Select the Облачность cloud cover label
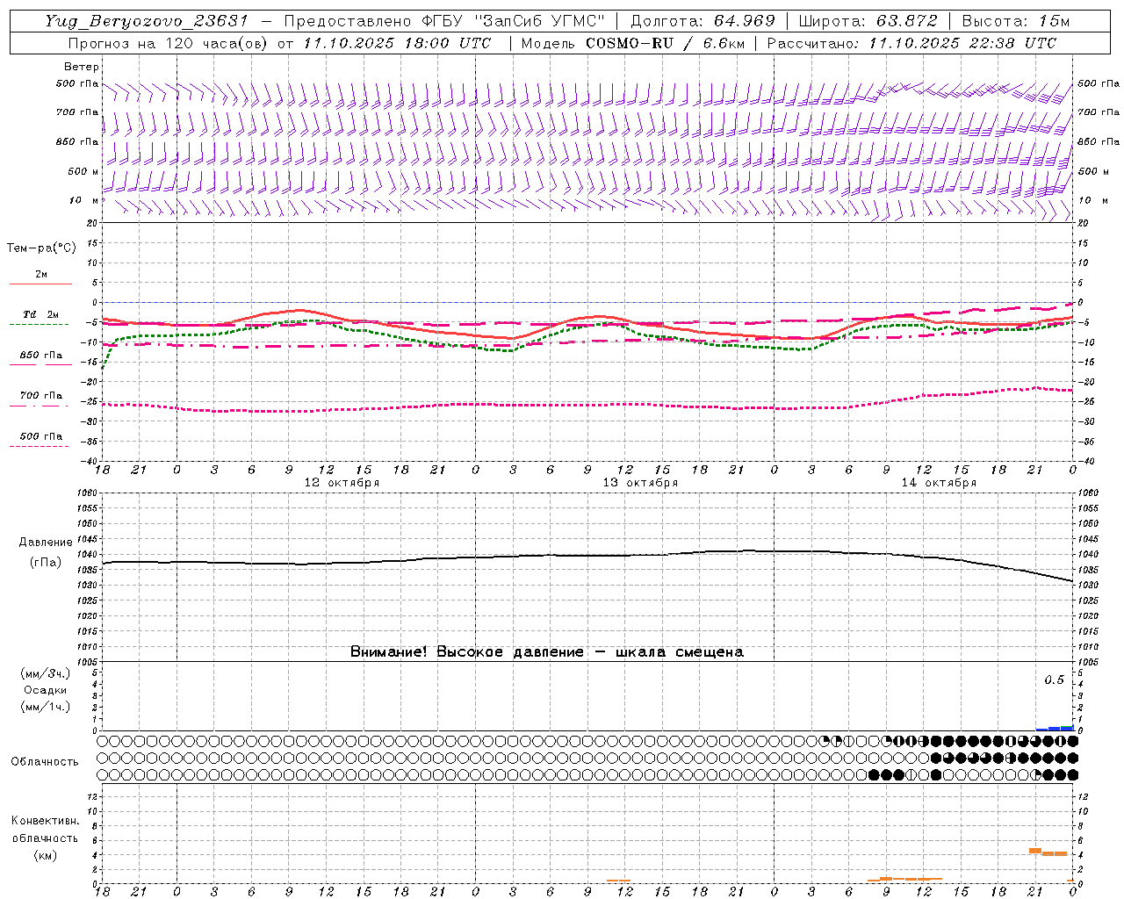This screenshot has width=1124, height=899. [45, 761]
